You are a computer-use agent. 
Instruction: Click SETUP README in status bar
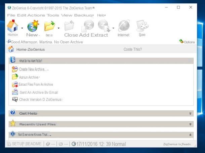click(x=27, y=144)
